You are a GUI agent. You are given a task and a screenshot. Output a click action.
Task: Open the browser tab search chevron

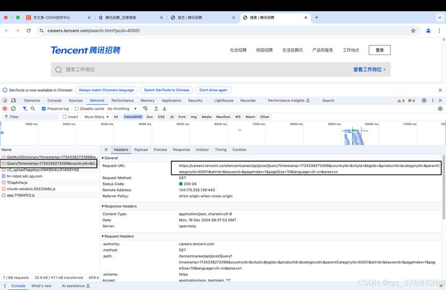click(x=440, y=17)
